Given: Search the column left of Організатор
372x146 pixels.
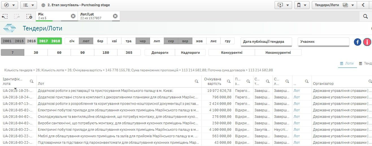Looking at the screenshot, I should pos(307,81).
